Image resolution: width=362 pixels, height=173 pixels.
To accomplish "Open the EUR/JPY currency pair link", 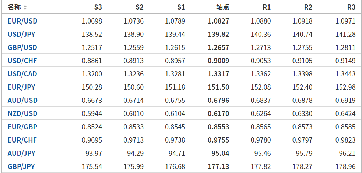I will pos(21,87).
